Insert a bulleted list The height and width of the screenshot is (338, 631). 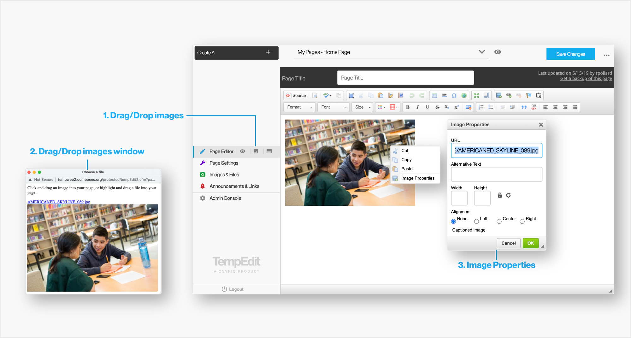pyautogui.click(x=491, y=107)
